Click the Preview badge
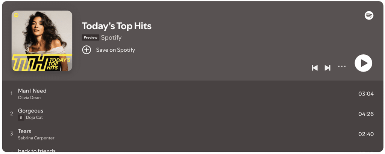This screenshot has width=385, height=154. (x=91, y=37)
